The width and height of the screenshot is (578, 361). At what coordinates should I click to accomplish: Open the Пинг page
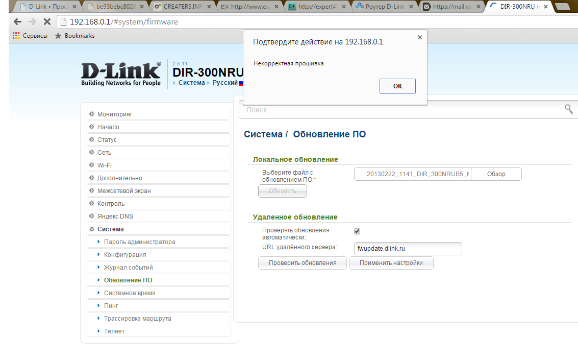pos(158,306)
